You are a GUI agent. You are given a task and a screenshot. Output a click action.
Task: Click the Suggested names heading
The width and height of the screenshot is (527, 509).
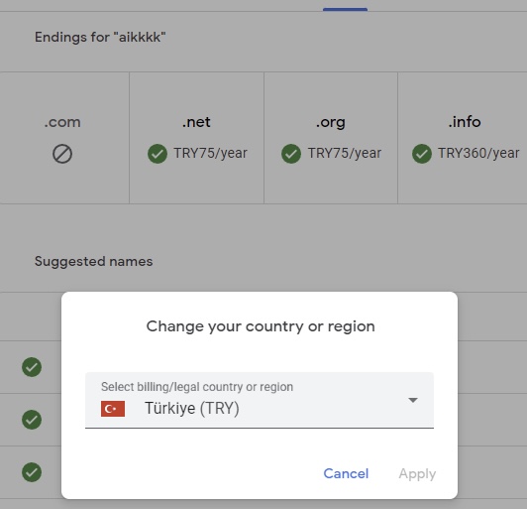(94, 262)
